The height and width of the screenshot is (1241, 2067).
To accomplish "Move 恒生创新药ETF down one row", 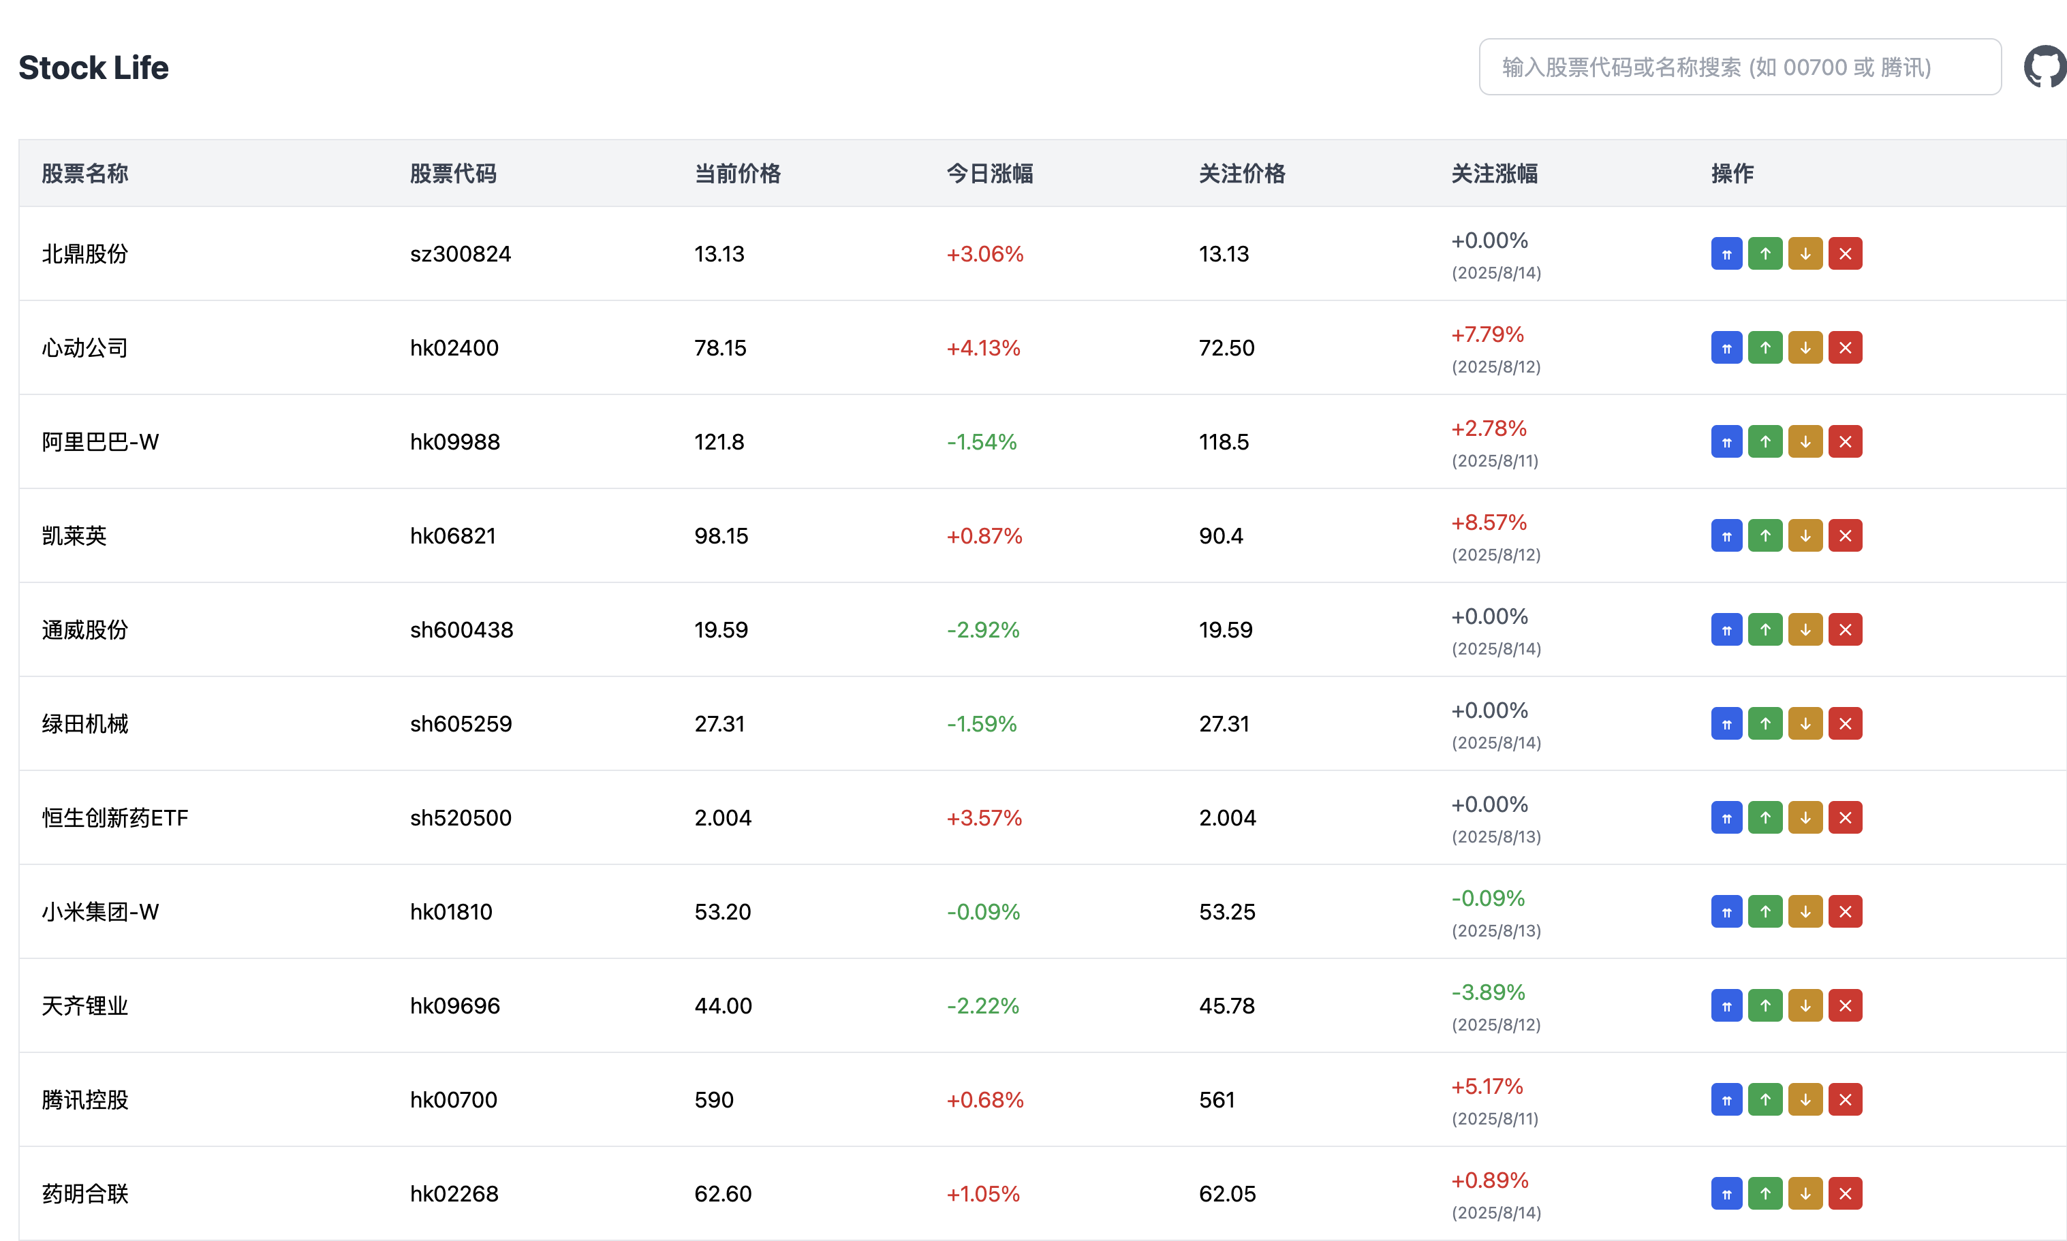I will coord(1805,818).
